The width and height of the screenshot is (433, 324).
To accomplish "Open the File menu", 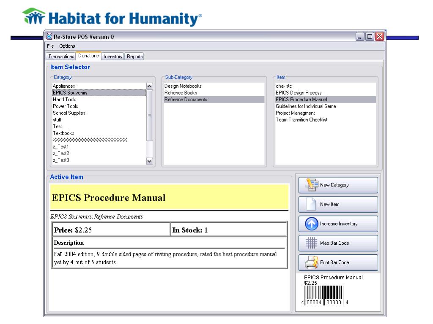I will pos(50,46).
